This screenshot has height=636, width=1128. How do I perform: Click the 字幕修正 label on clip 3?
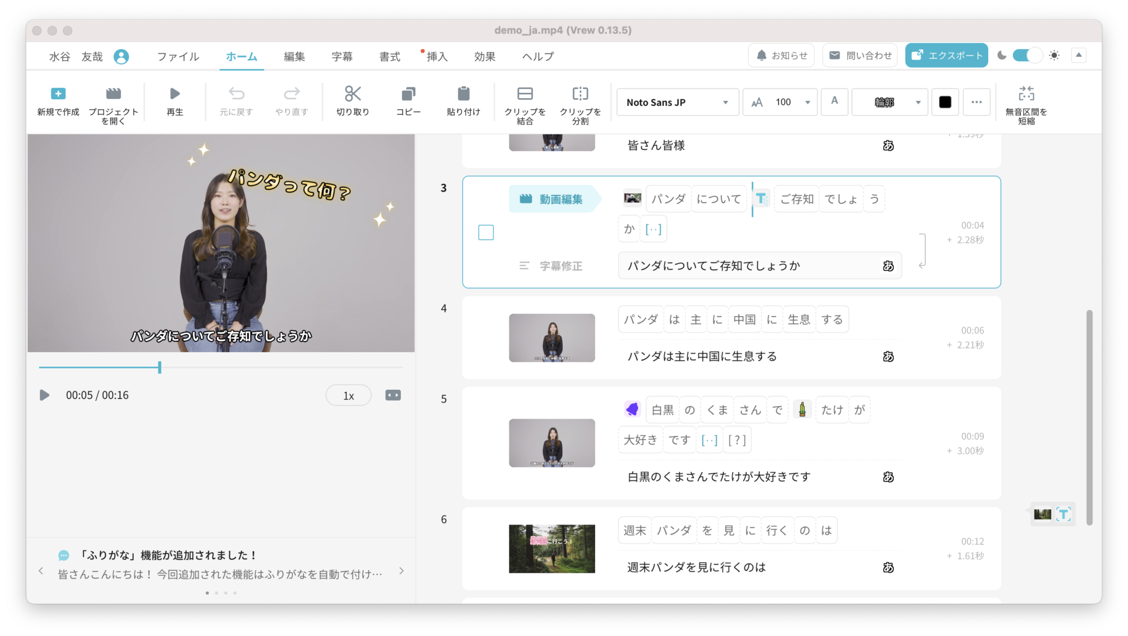(x=550, y=266)
